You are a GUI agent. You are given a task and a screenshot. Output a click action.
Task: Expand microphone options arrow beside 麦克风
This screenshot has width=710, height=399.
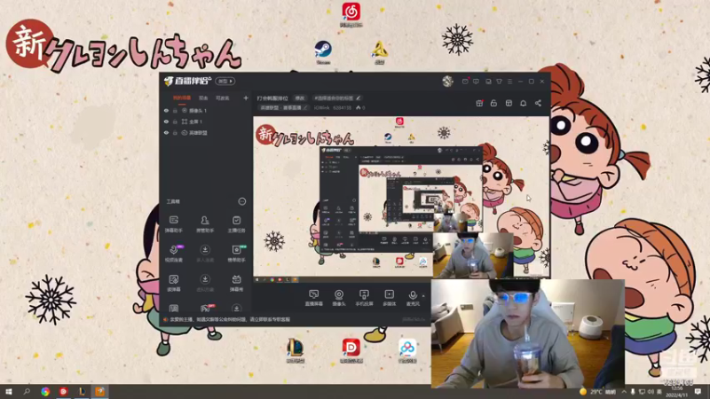click(x=423, y=296)
